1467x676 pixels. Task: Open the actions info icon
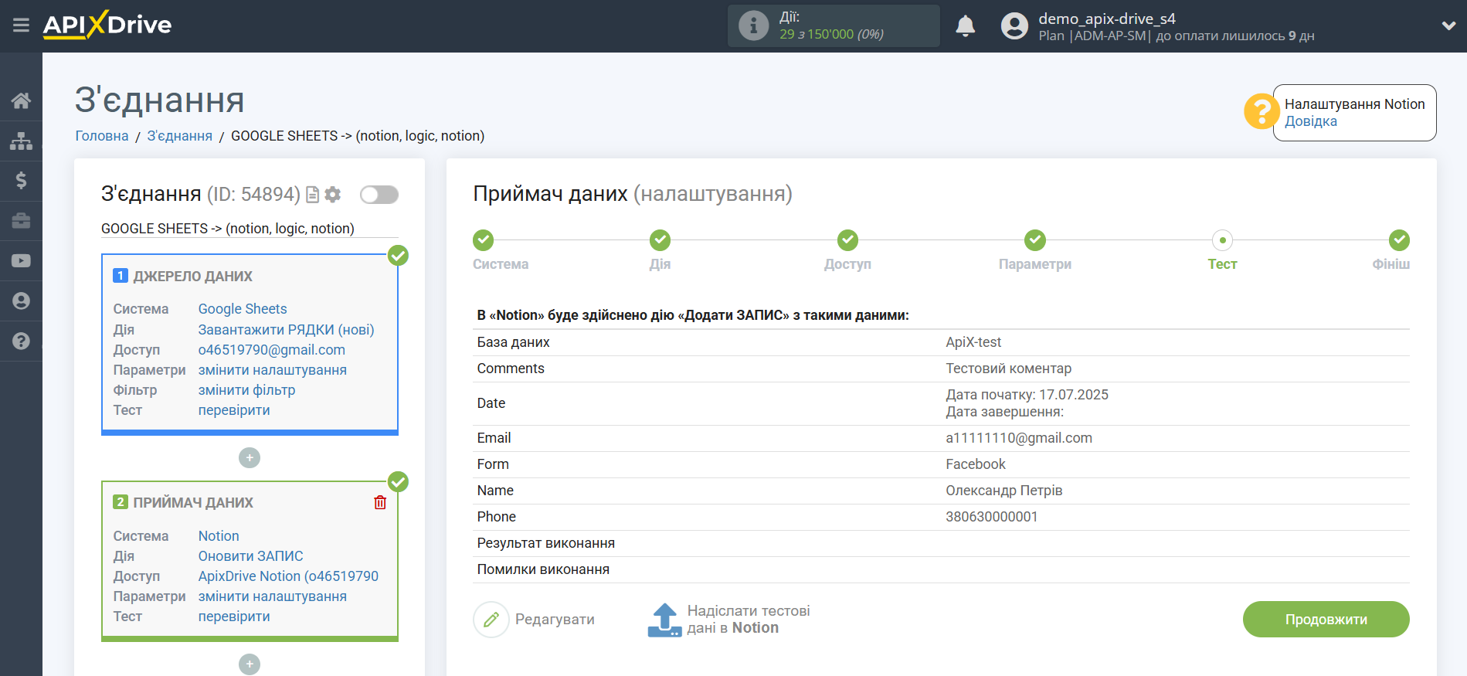click(x=753, y=25)
